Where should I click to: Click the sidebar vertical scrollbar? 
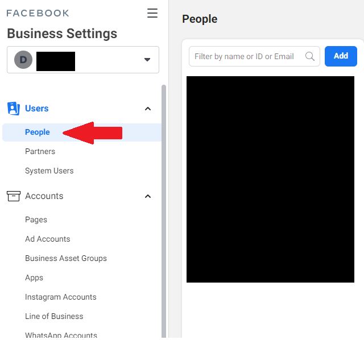click(x=164, y=211)
